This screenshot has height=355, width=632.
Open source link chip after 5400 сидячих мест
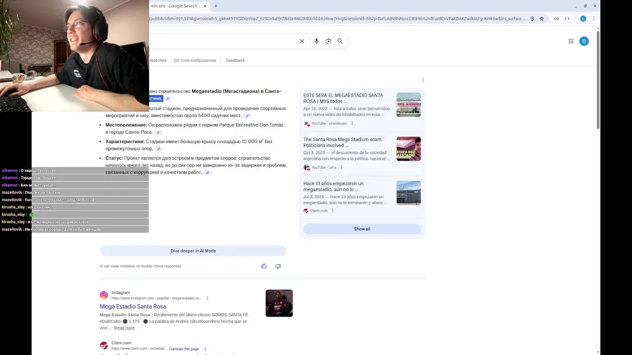247,116
